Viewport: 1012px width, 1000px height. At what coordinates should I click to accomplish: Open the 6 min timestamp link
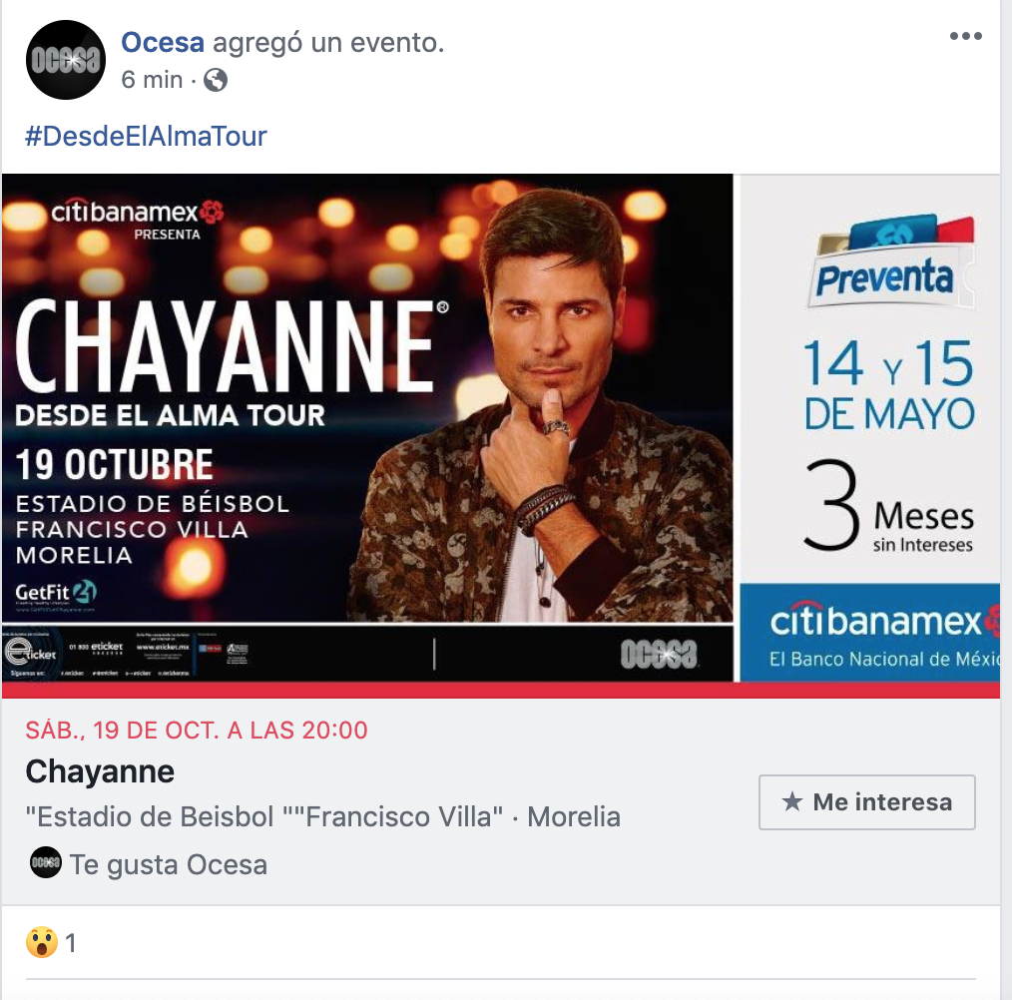click(x=153, y=80)
